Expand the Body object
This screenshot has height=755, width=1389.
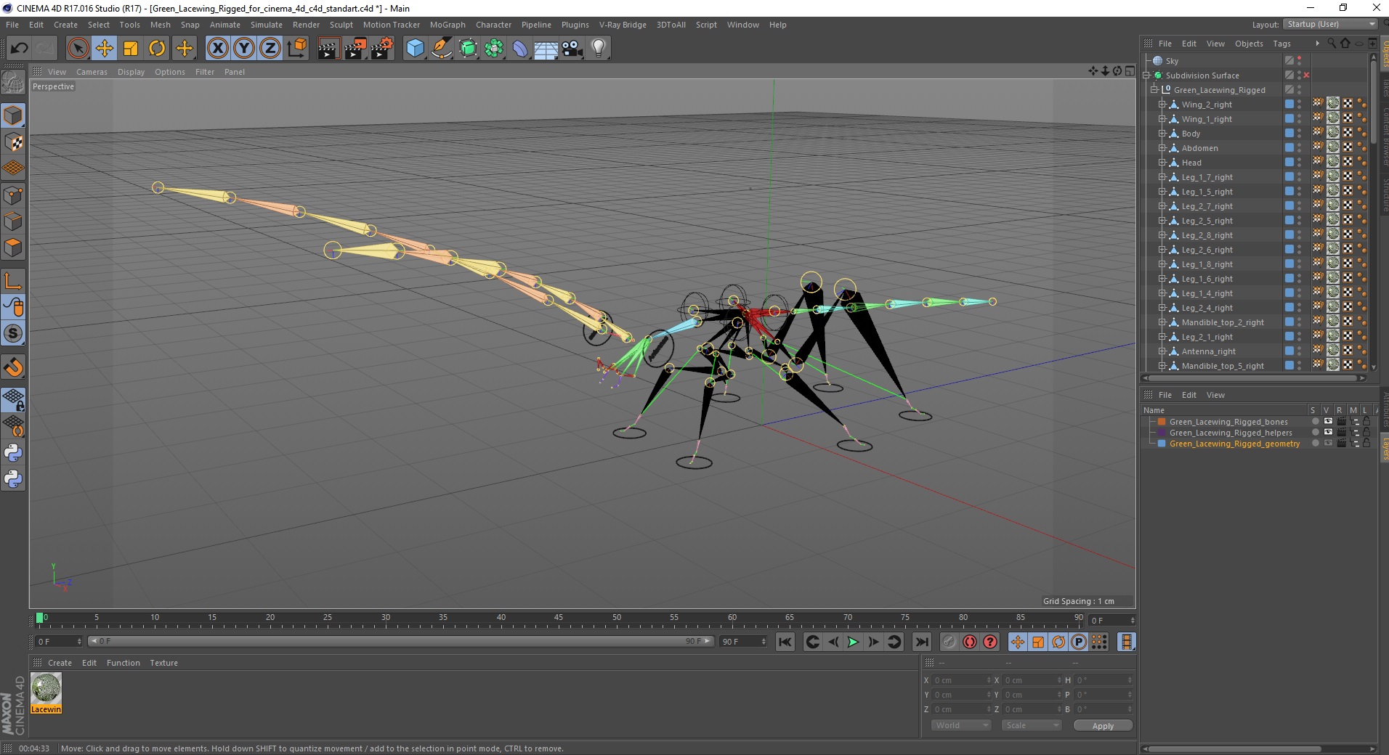(x=1162, y=134)
